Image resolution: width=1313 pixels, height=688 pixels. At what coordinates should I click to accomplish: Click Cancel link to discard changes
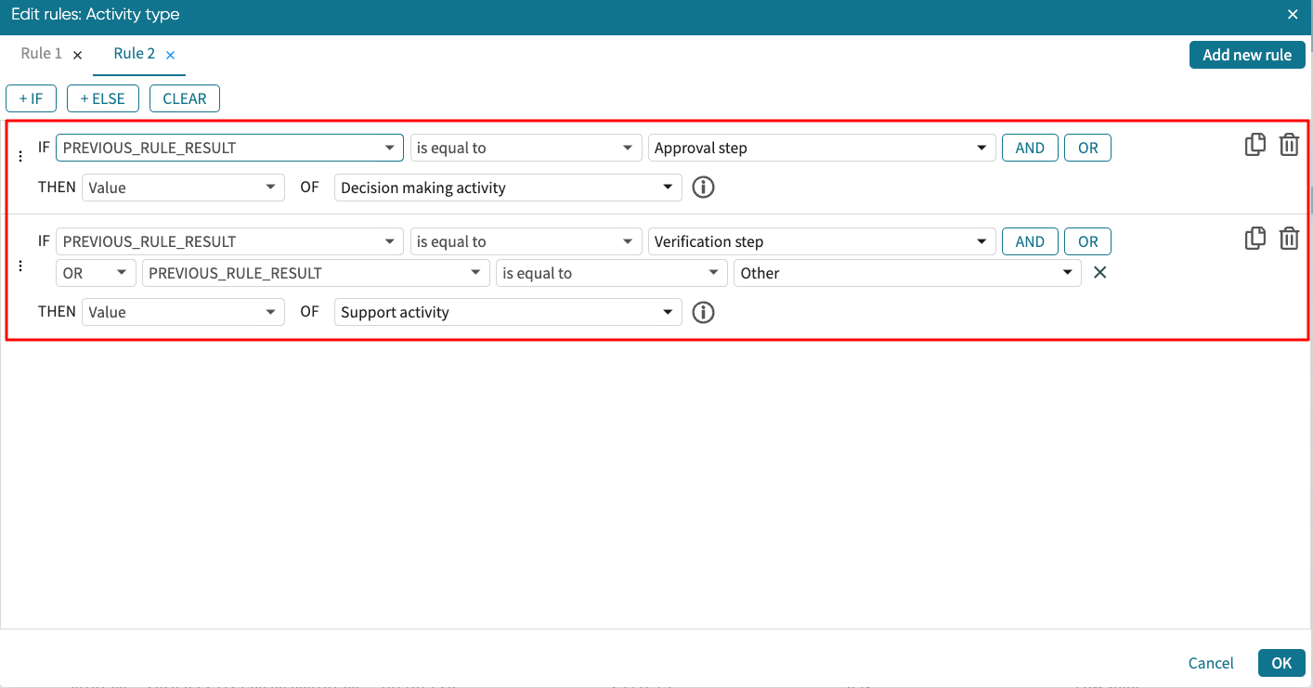pyautogui.click(x=1211, y=663)
